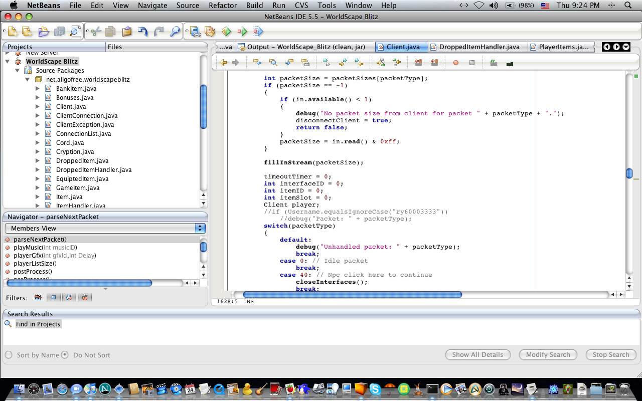Expand the Client.java tree node
This screenshot has width=642, height=401.
click(37, 106)
